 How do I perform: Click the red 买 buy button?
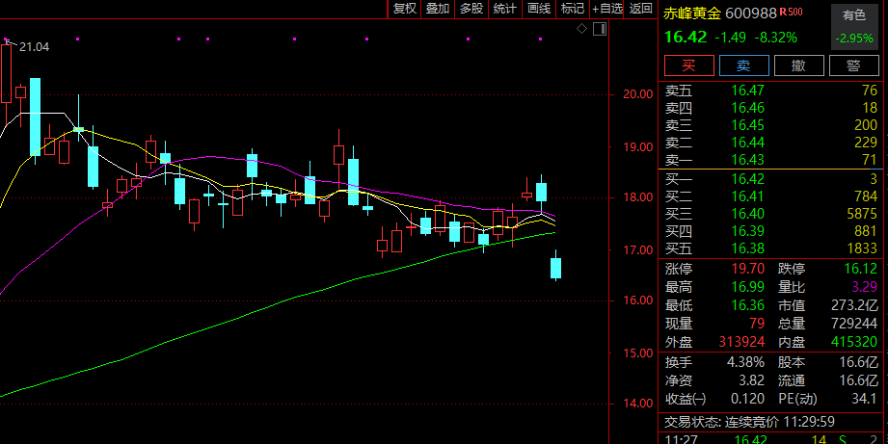point(688,65)
